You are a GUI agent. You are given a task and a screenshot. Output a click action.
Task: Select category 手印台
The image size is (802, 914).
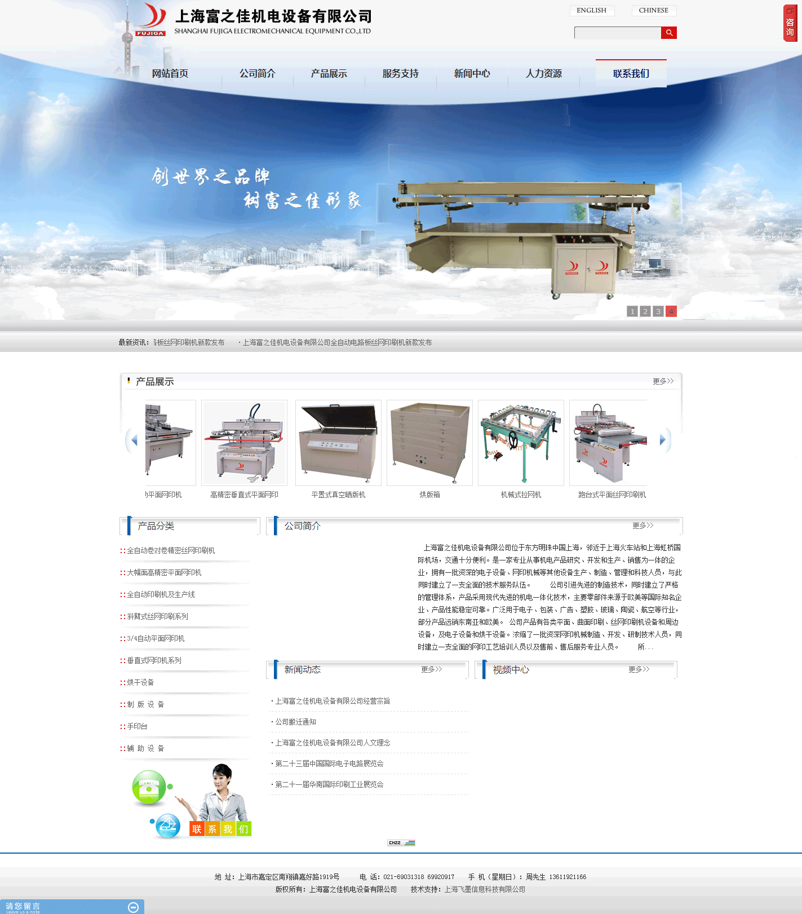(137, 727)
